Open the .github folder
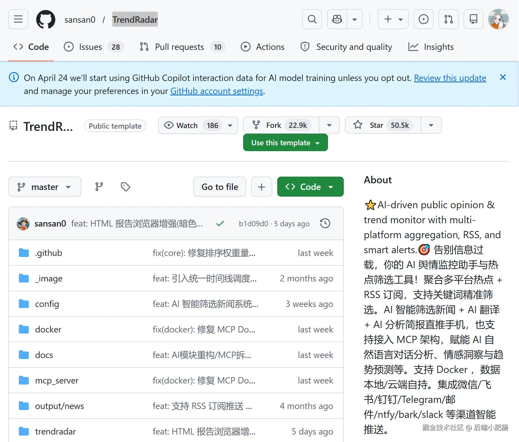 (49, 253)
